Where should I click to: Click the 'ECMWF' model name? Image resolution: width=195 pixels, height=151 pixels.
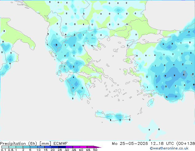(61, 144)
